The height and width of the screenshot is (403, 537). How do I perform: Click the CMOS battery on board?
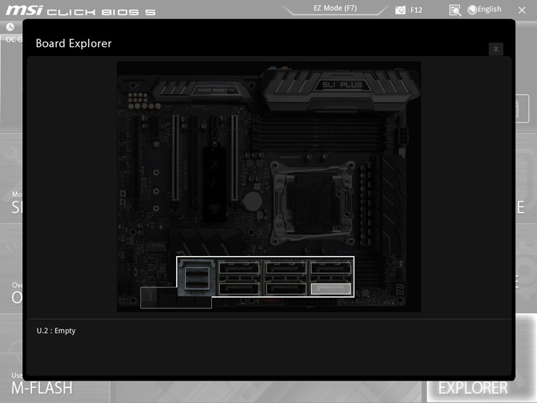tap(253, 201)
